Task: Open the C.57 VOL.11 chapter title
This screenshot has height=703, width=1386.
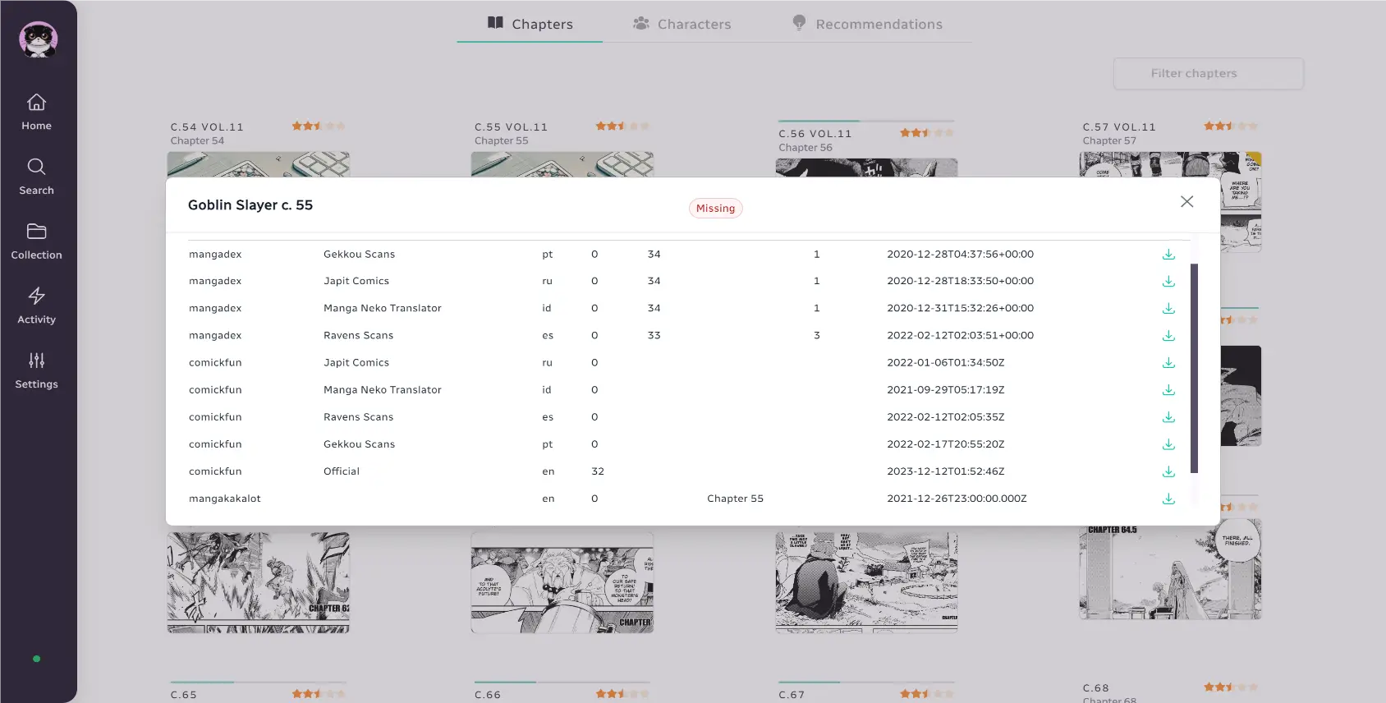Action: click(x=1119, y=127)
